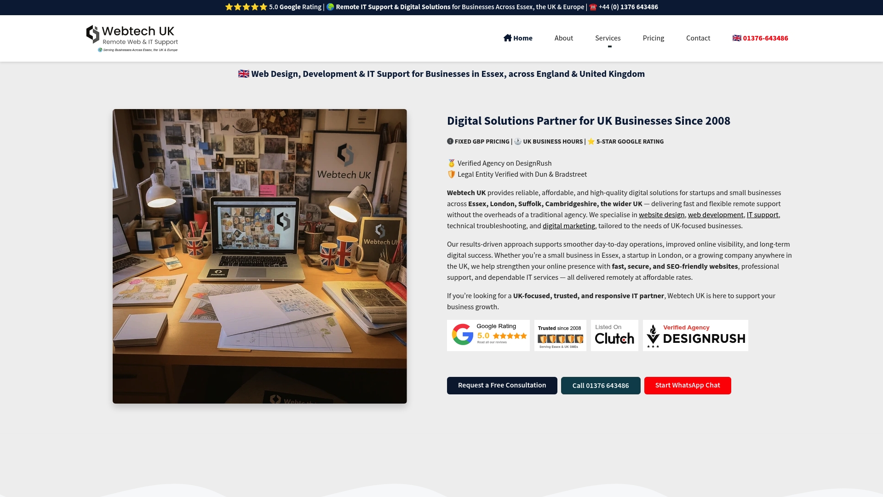This screenshot has width=883, height=497.
Task: Click the star icon beside 5-Star Google Rating
Action: click(x=591, y=141)
